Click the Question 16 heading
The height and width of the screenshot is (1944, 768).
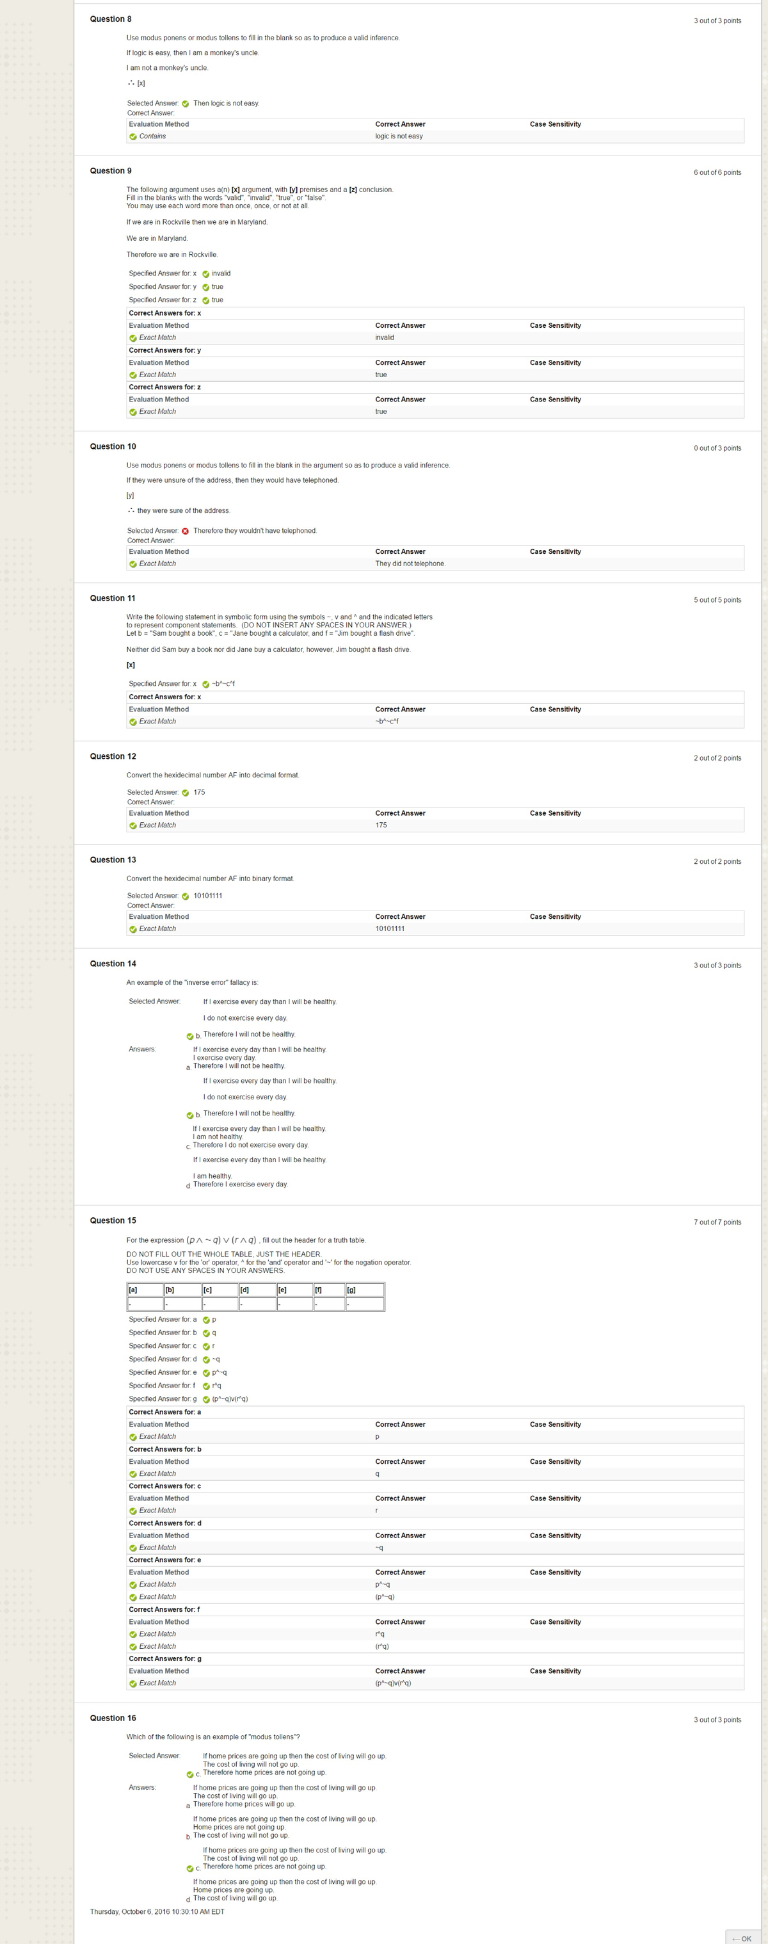click(113, 1719)
